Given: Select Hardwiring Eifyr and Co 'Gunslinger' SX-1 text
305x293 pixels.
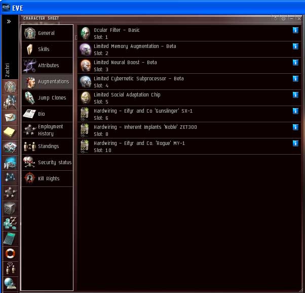Looking at the screenshot, I should 143,111.
